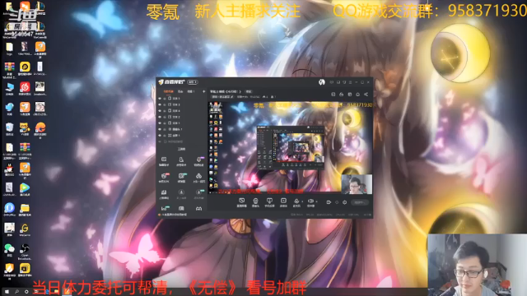The width and height of the screenshot is (527, 296).
Task: Open the second scene tab
Action: click(x=180, y=91)
